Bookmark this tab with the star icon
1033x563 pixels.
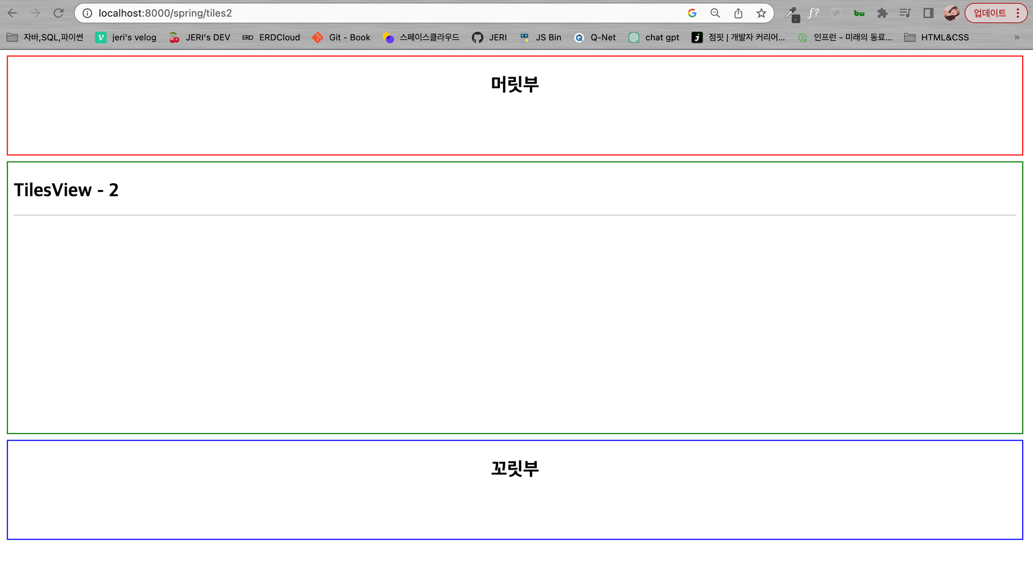pos(761,13)
